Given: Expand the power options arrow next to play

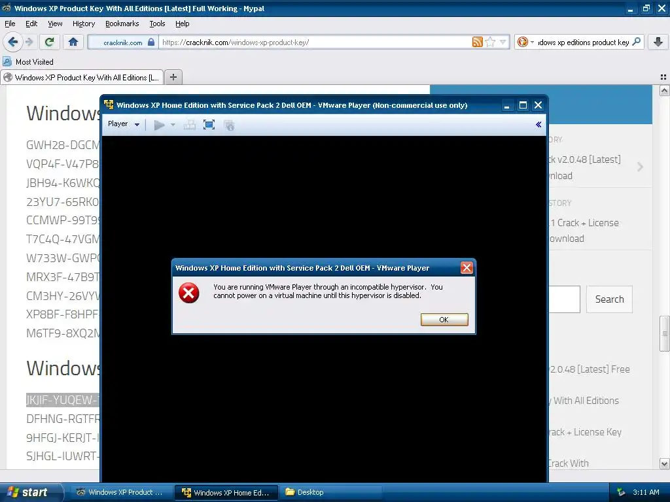Looking at the screenshot, I should pyautogui.click(x=173, y=125).
